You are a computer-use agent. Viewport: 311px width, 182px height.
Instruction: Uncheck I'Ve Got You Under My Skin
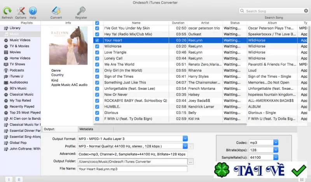[97, 28]
